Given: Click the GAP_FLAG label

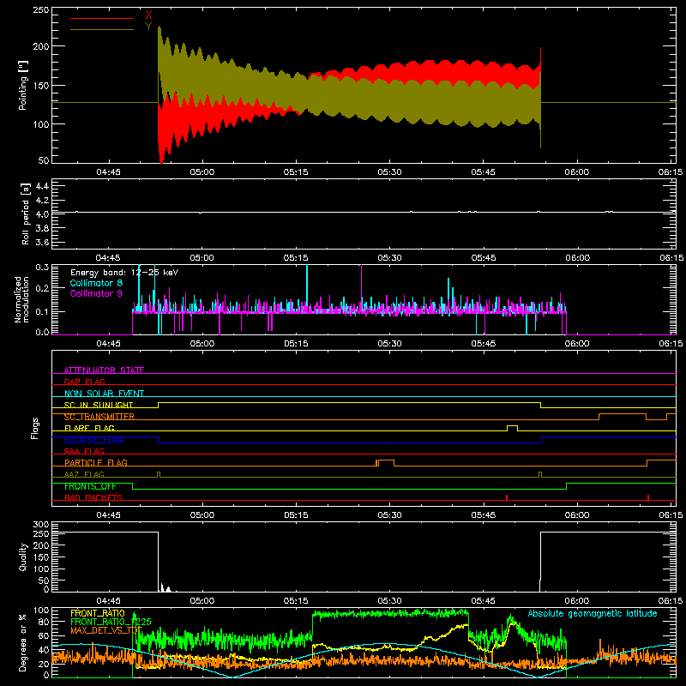Looking at the screenshot, I should click(x=84, y=382).
